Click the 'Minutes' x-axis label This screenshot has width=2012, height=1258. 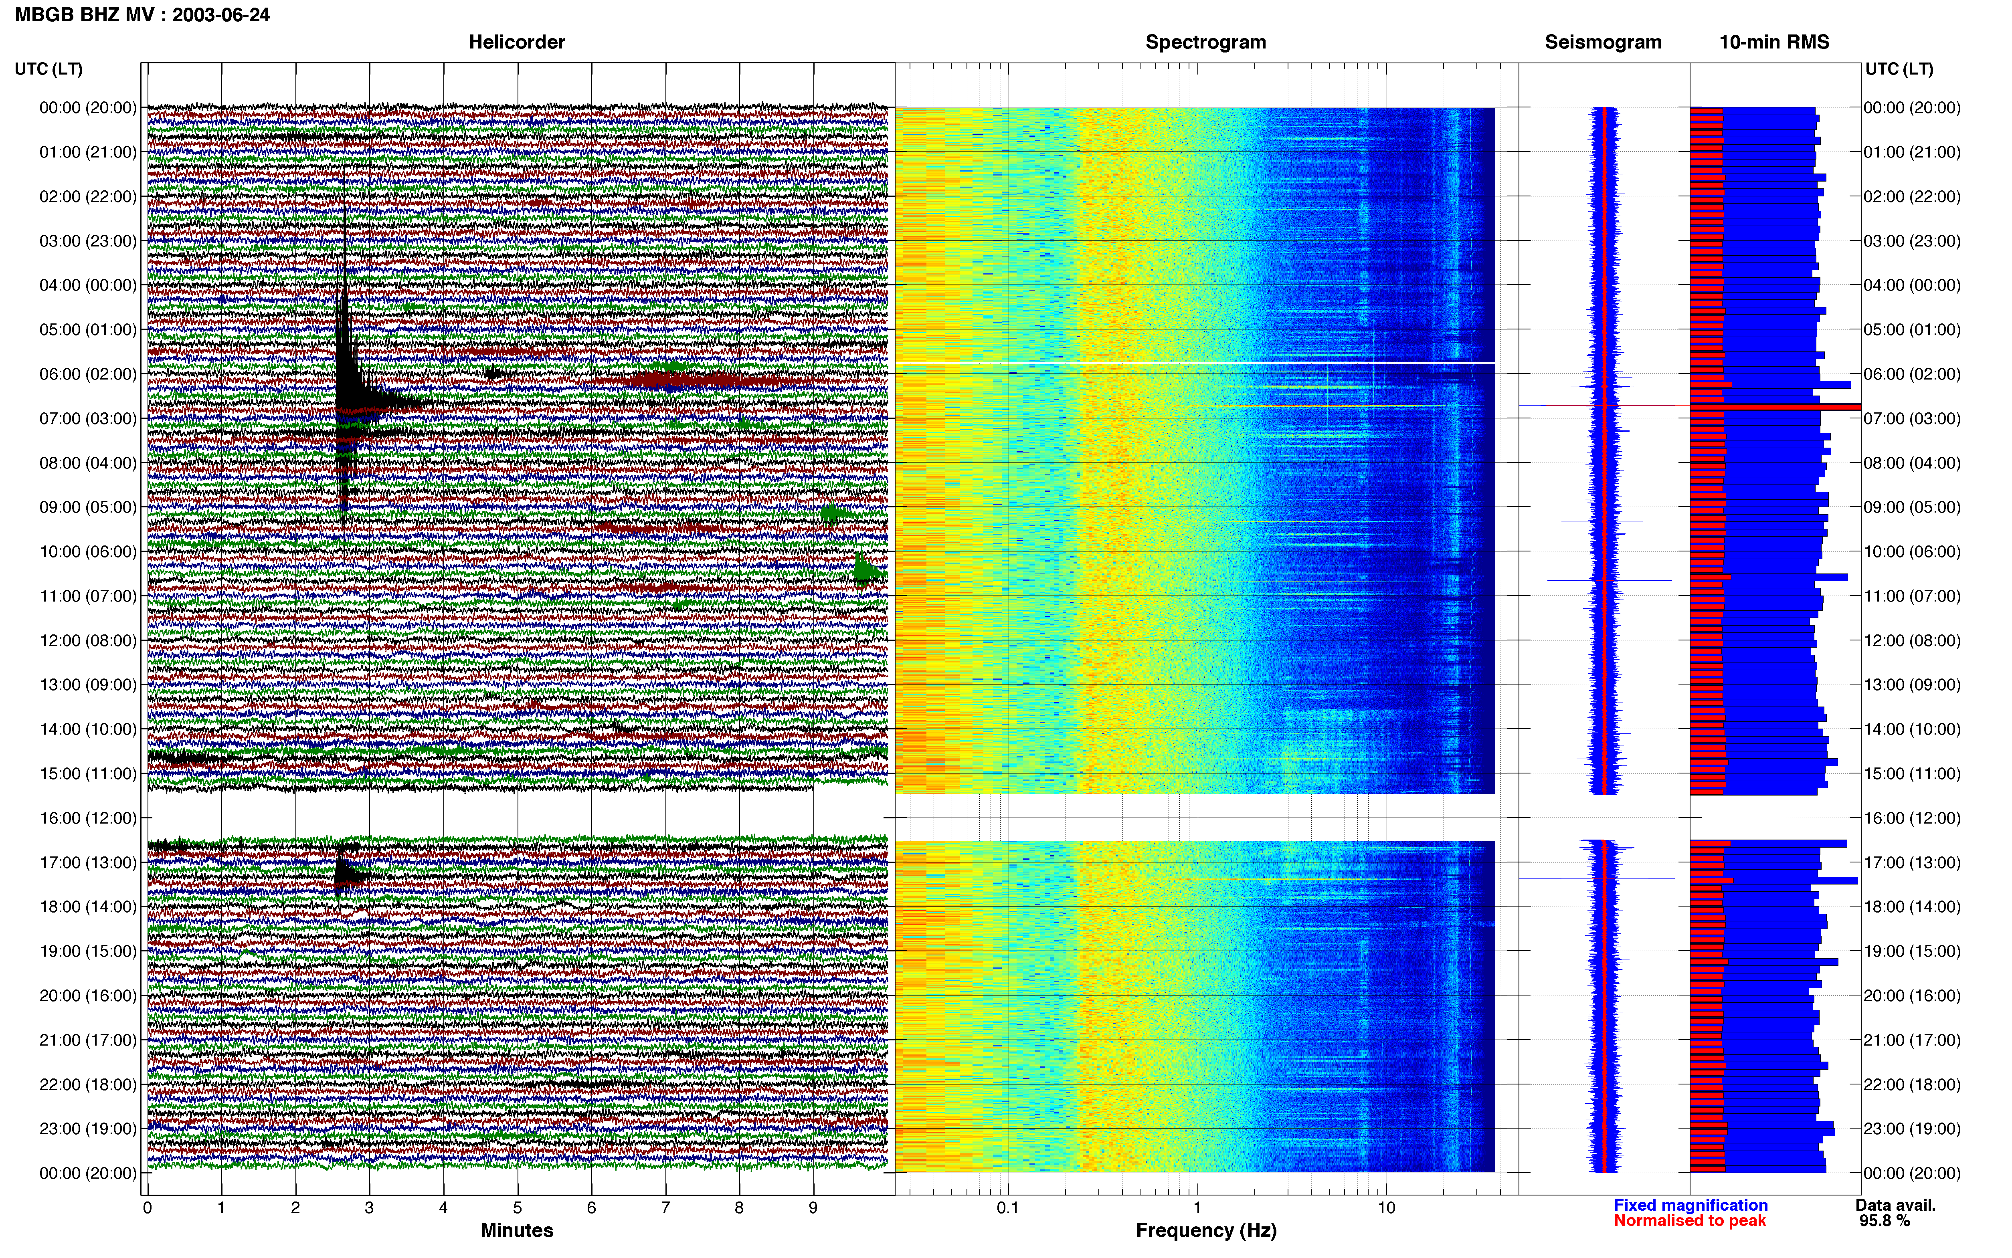[x=517, y=1230]
